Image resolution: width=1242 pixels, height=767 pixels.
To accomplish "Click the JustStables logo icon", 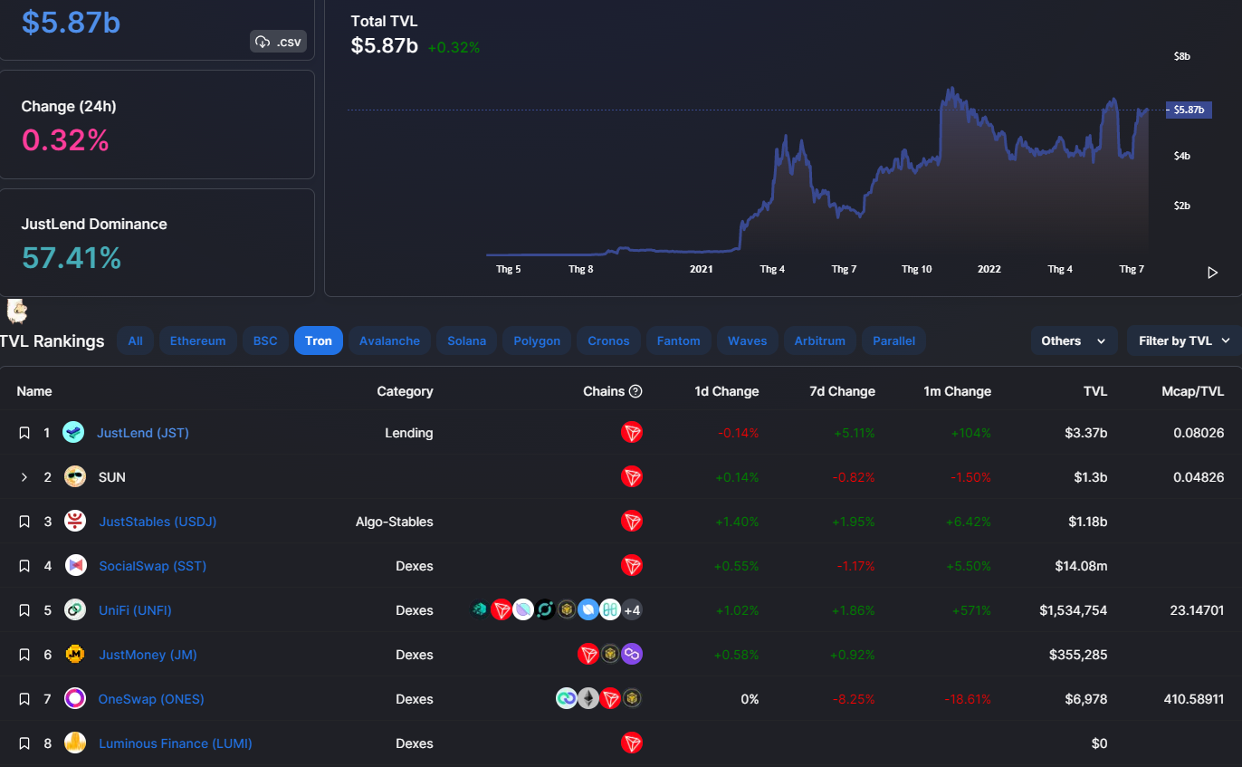I will tap(75, 522).
